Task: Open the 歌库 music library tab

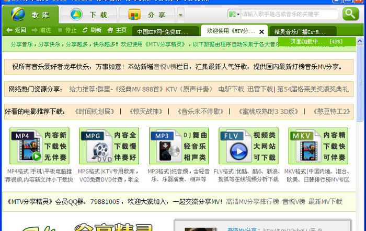Action: pos(30,15)
